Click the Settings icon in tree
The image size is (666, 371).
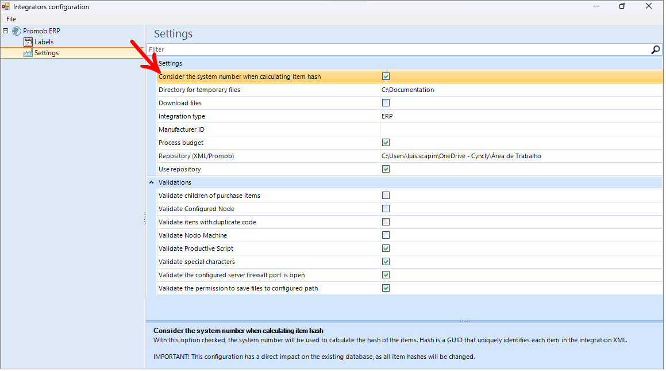(x=28, y=53)
